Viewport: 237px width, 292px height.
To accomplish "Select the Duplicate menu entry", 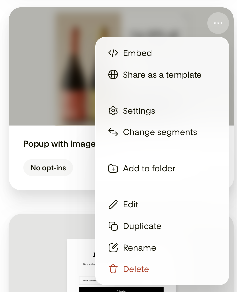I will (x=162, y=226).
